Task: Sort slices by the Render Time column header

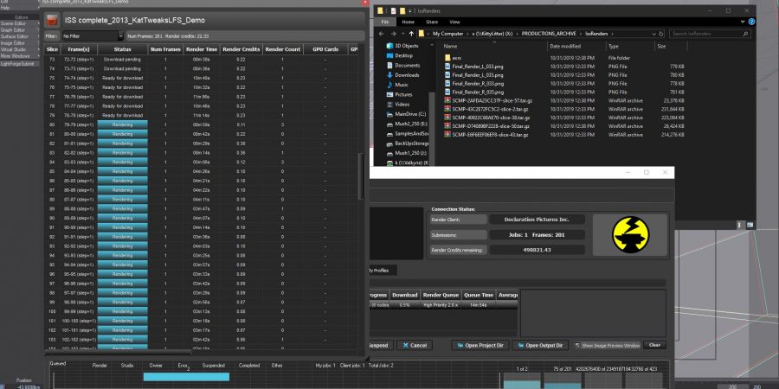Action: 201,49
